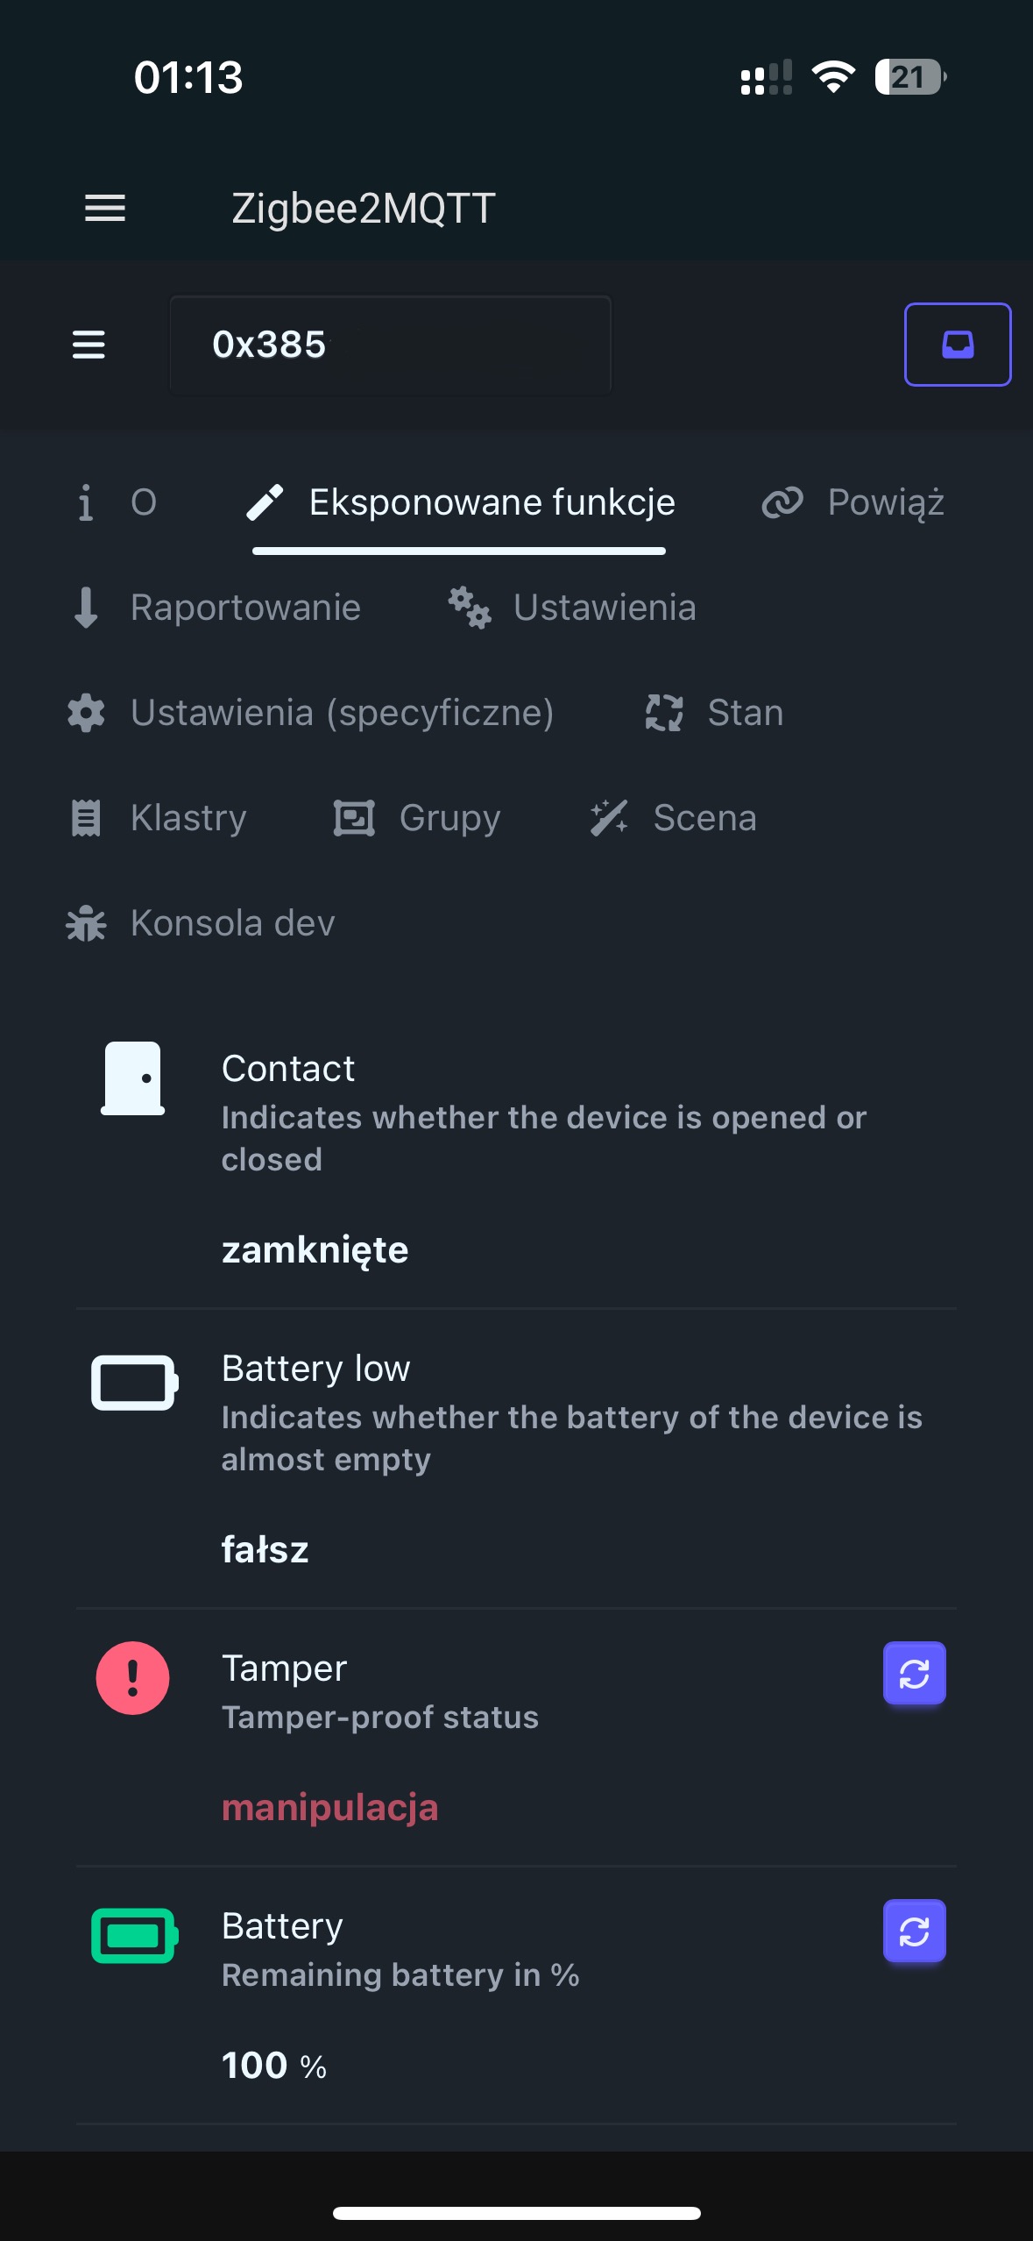The image size is (1033, 2241).
Task: Switch to the Raportowanie tab
Action: click(x=216, y=608)
